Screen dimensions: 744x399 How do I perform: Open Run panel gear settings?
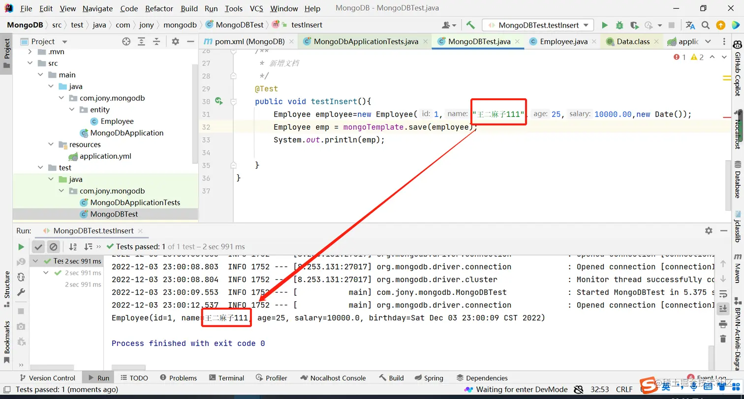pos(709,230)
